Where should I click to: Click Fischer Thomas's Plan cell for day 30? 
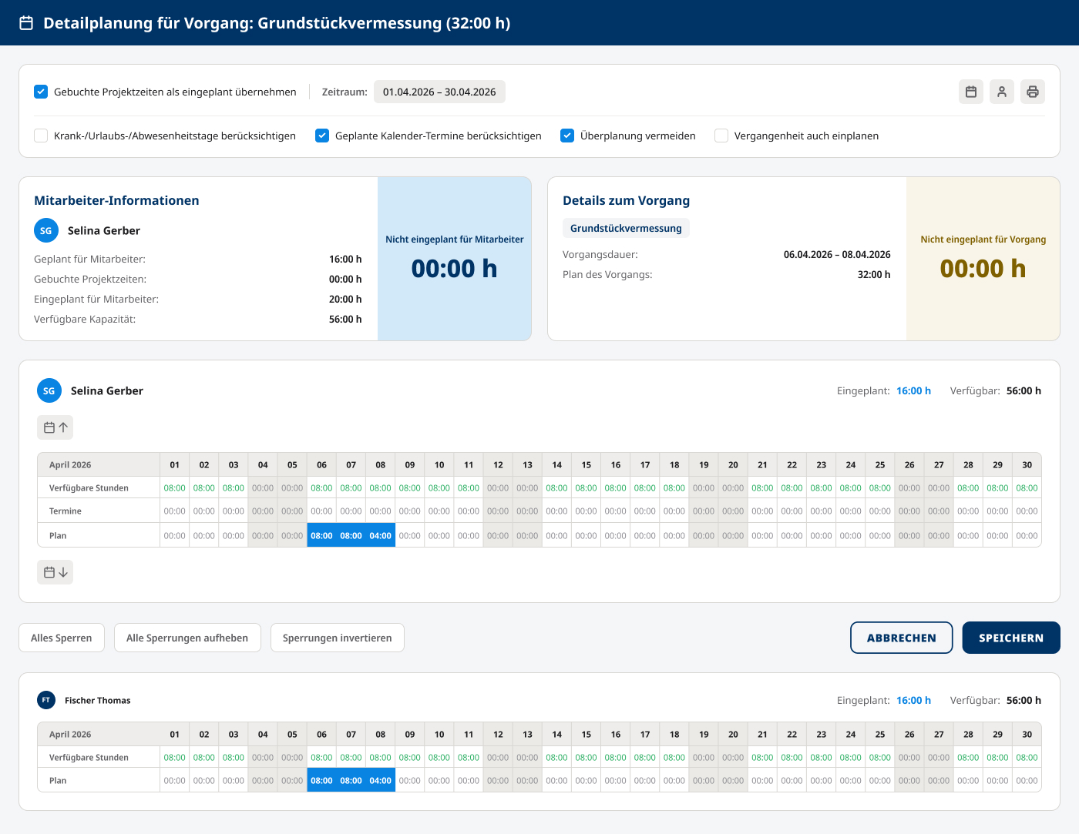coord(1027,780)
